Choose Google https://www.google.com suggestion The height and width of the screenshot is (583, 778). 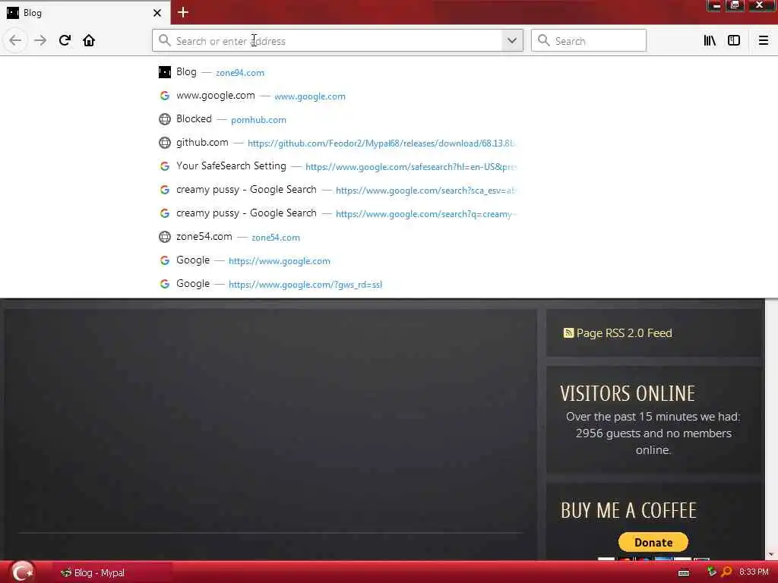point(337,260)
